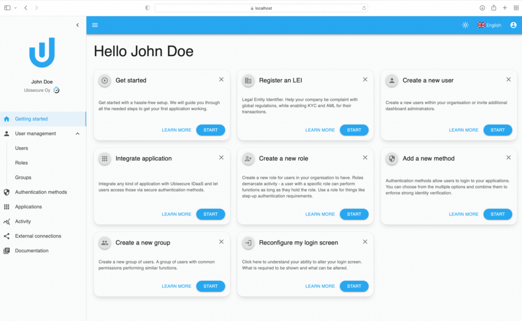Go to Applications in the sidebar
The image size is (522, 321).
coord(28,207)
